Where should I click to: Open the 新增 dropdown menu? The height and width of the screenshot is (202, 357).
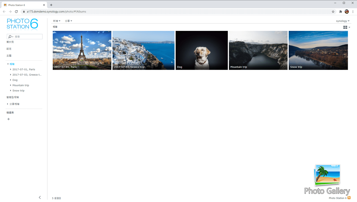[57, 21]
